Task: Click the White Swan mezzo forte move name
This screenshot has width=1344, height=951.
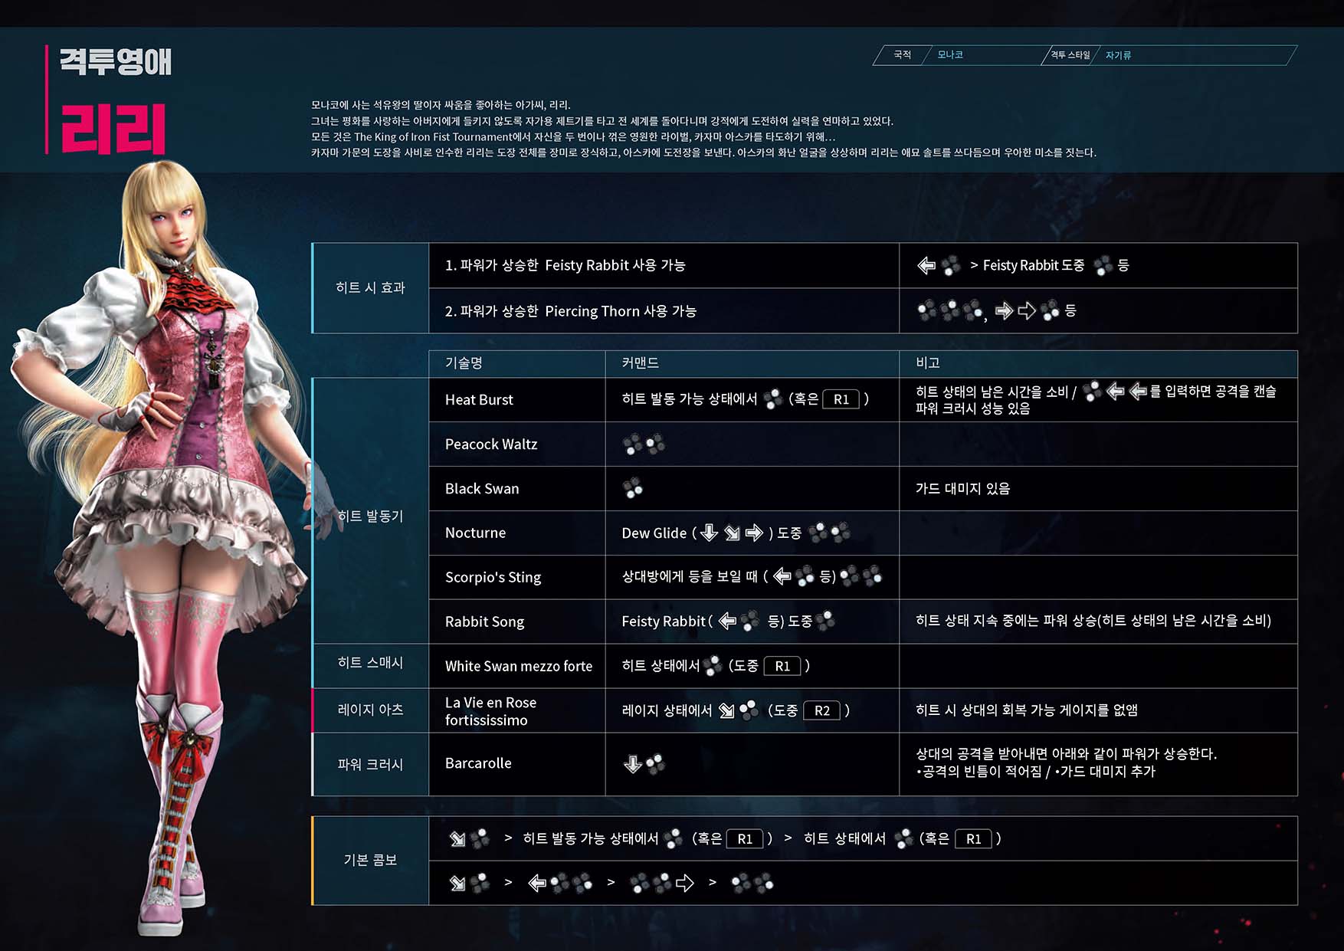Action: coord(519,666)
